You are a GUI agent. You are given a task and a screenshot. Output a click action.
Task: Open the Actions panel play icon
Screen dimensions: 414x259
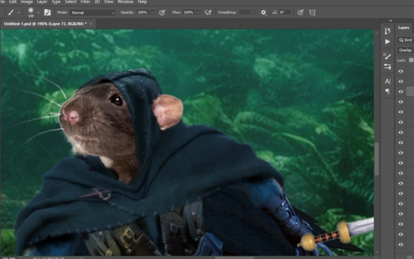tap(388, 41)
